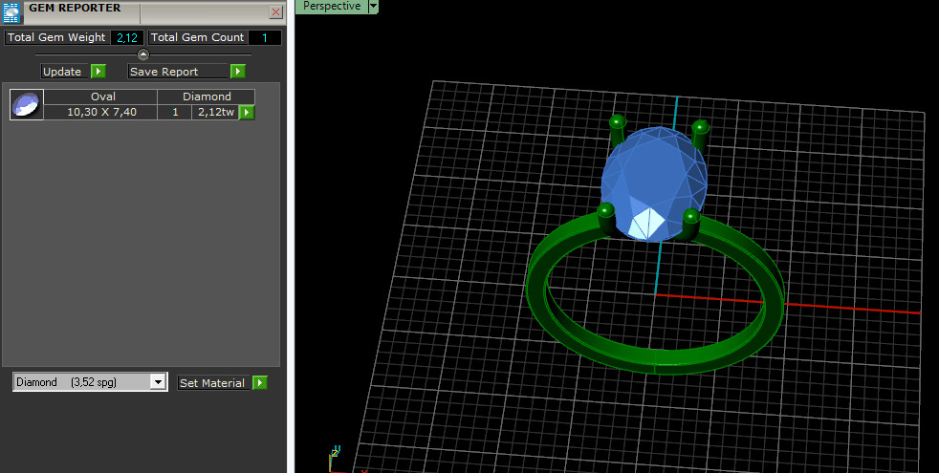Click the GEM REPORTER title text

coord(75,9)
